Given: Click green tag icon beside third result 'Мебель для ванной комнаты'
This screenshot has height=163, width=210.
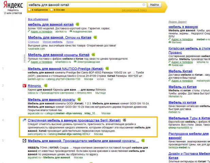Looking at the screenshot, I should click(x=79, y=99).
